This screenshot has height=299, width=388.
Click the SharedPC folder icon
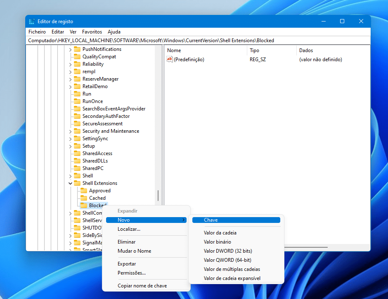pyautogui.click(x=77, y=168)
